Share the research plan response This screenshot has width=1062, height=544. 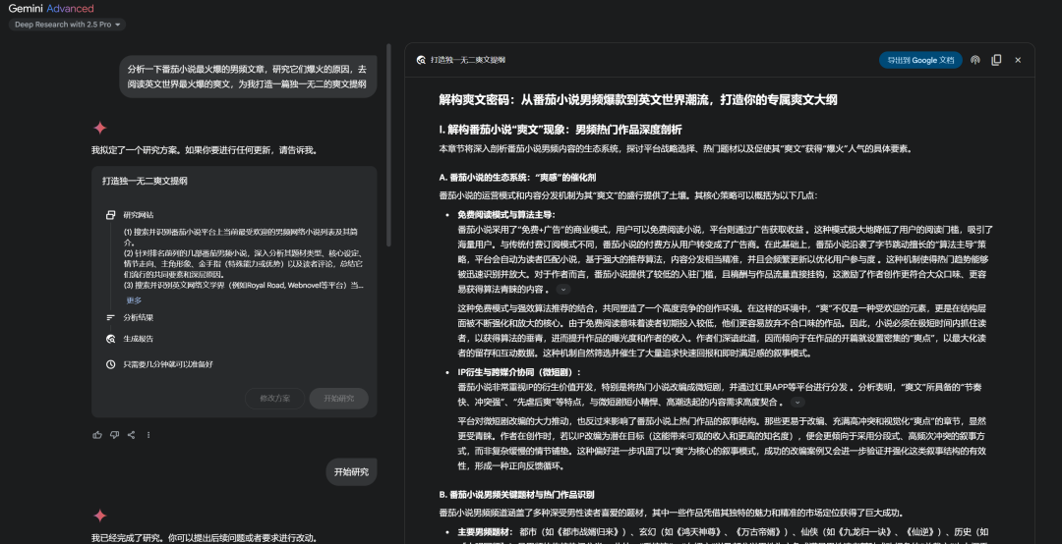click(132, 435)
